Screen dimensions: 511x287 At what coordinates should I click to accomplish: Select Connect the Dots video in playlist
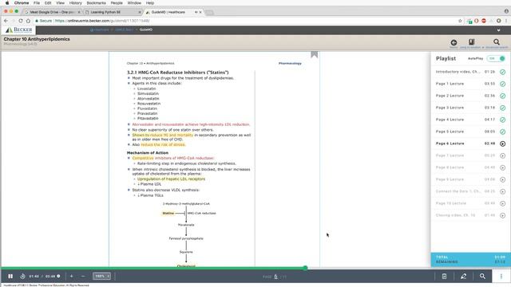pyautogui.click(x=470, y=191)
